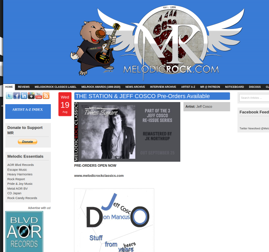The width and height of the screenshot is (269, 252).
Task: Open the Twitter social icon
Action: 9,95
